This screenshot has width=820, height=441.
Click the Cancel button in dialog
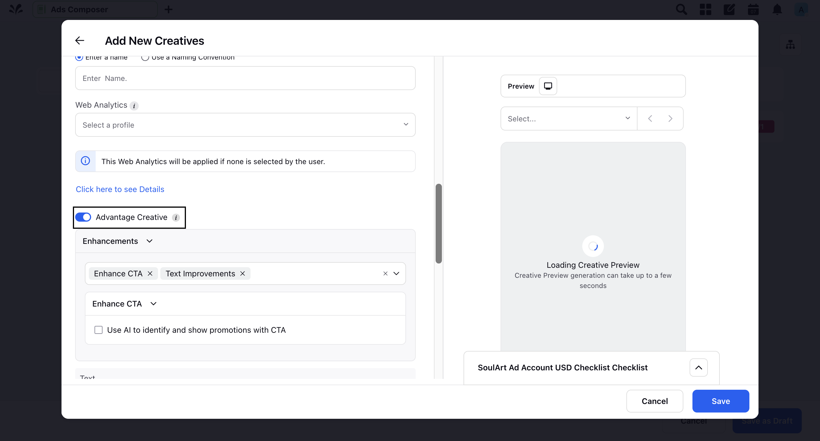pos(655,401)
